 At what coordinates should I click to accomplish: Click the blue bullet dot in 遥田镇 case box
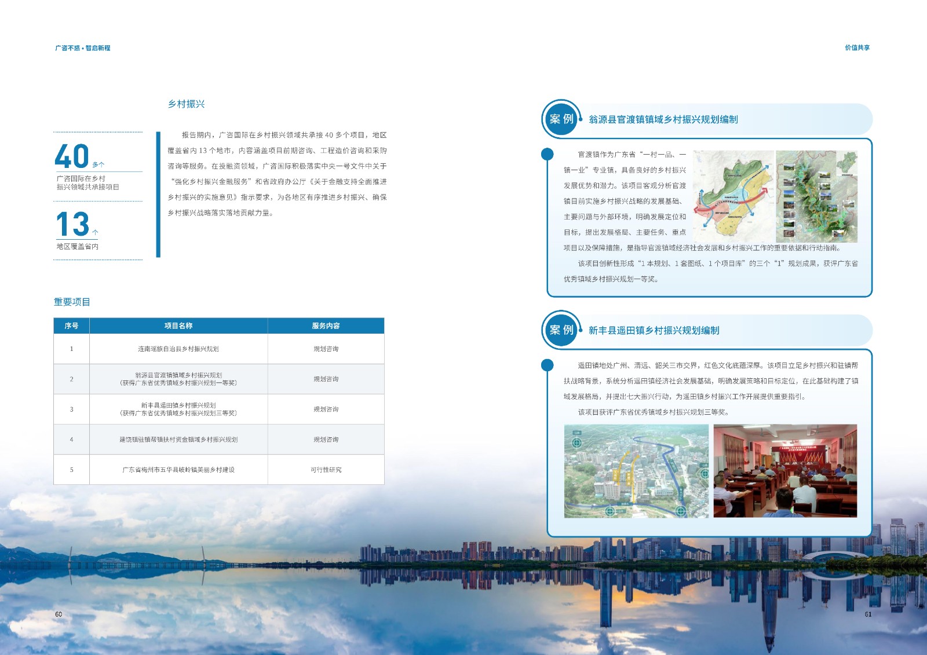pyautogui.click(x=547, y=365)
